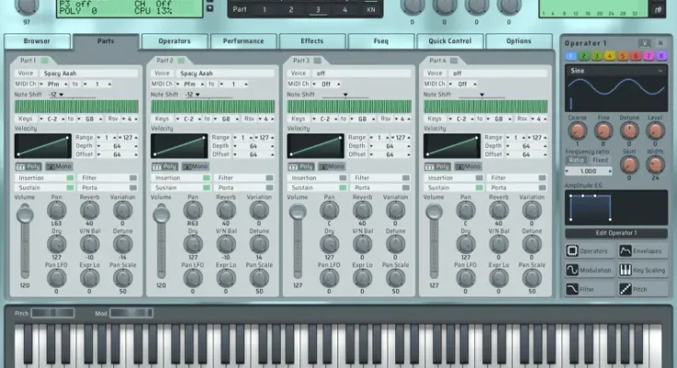Toggle Part 4 enable indicator
677x368 pixels.
(454, 61)
